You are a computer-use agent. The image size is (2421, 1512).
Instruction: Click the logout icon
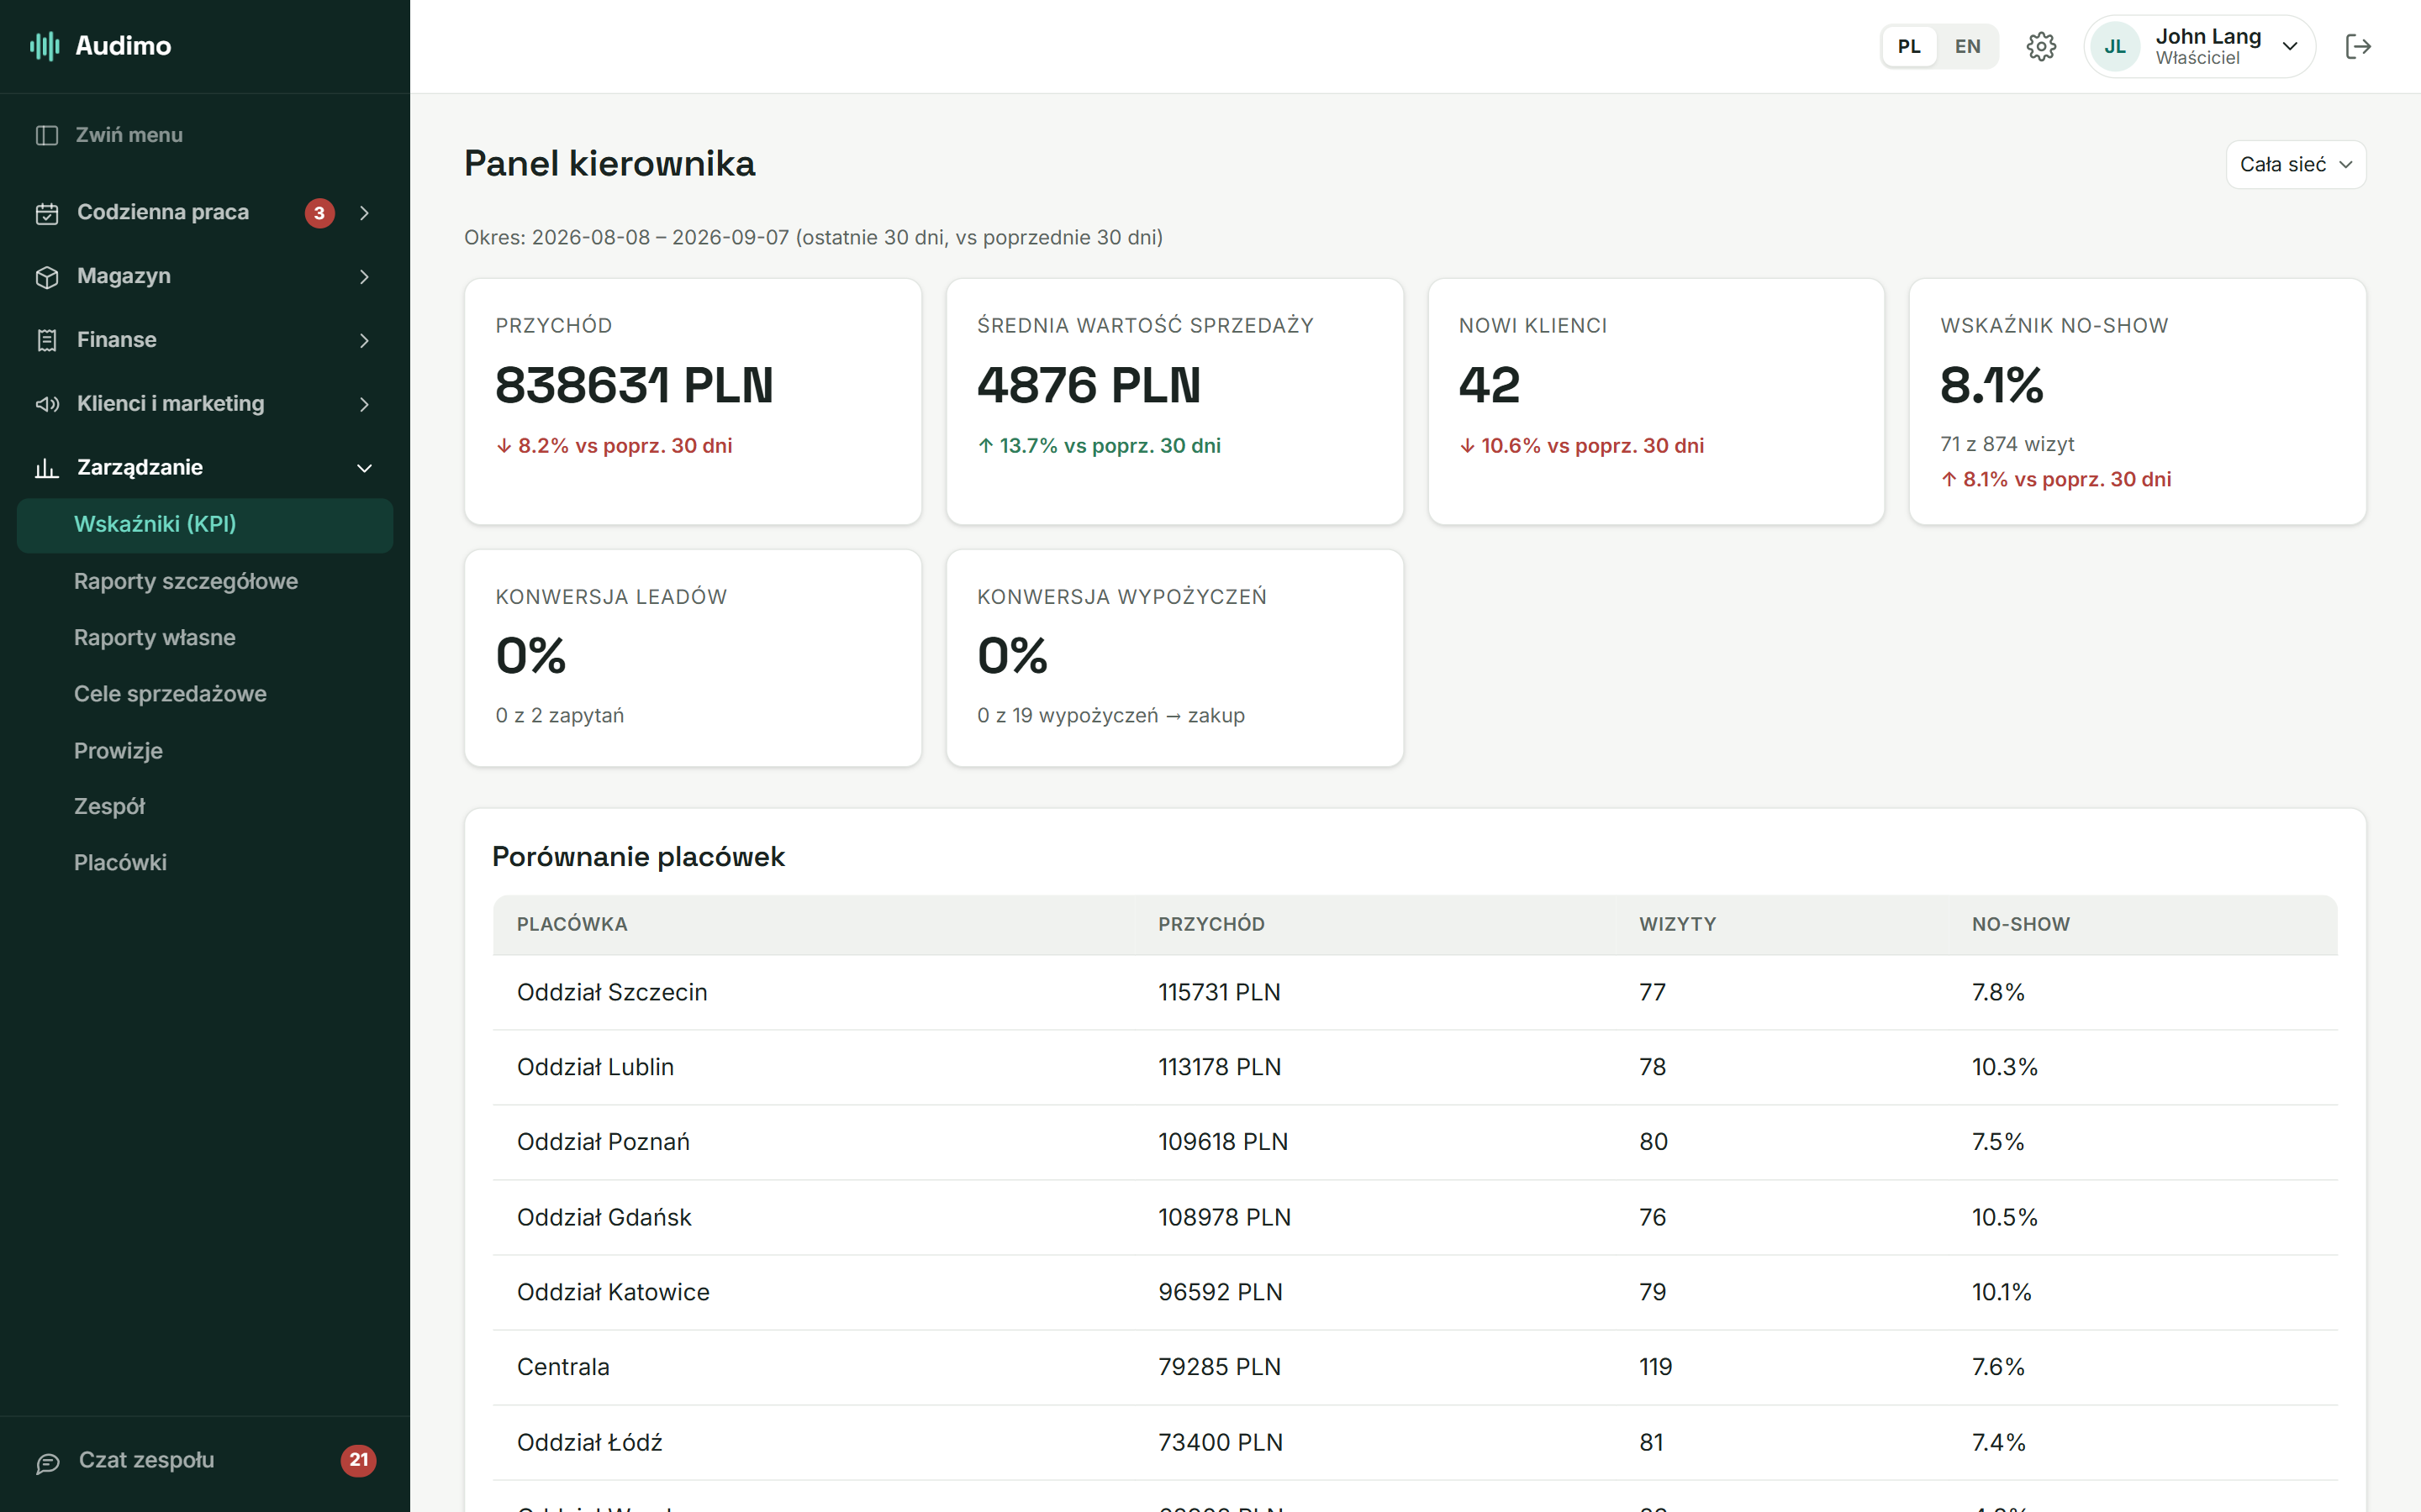(x=2358, y=46)
